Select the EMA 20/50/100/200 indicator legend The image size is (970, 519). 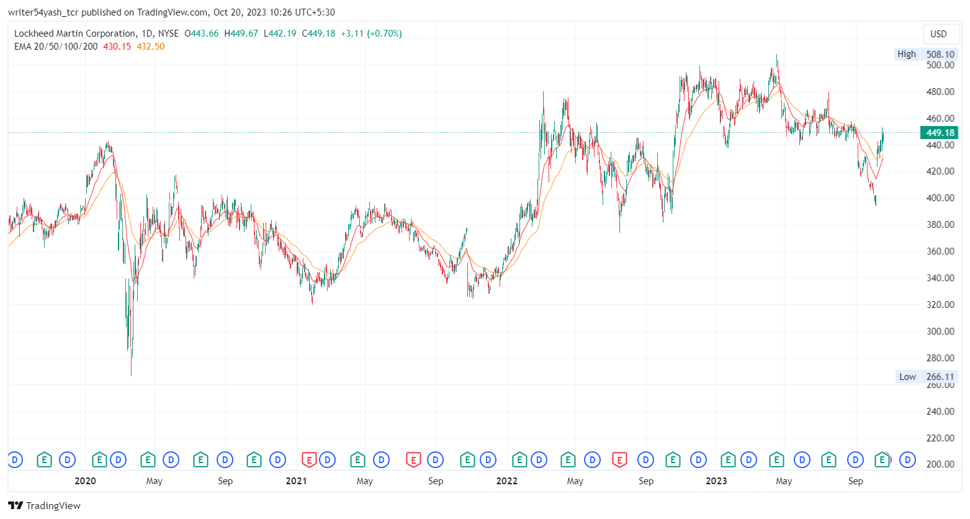click(x=56, y=47)
